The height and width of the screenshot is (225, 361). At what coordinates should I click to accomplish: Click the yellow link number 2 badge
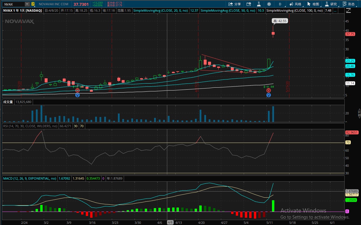point(33,4)
